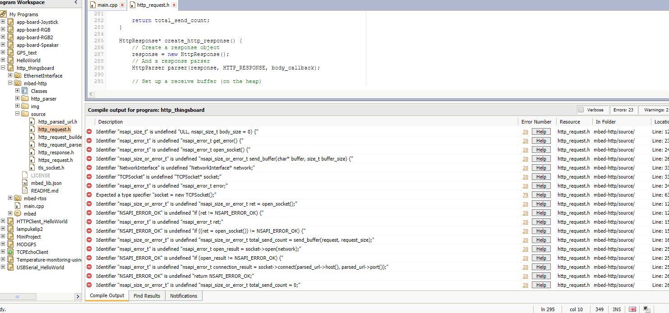Close the http_request.h tab via red X
The height and width of the screenshot is (313, 669).
click(174, 5)
